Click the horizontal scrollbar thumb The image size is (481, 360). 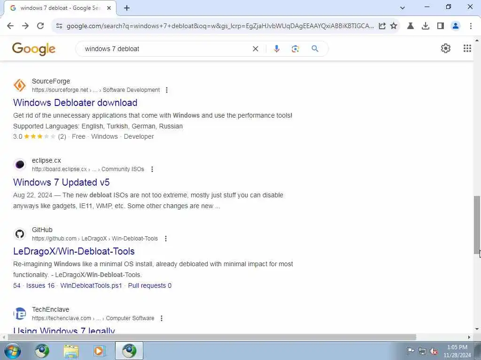click(x=212, y=337)
